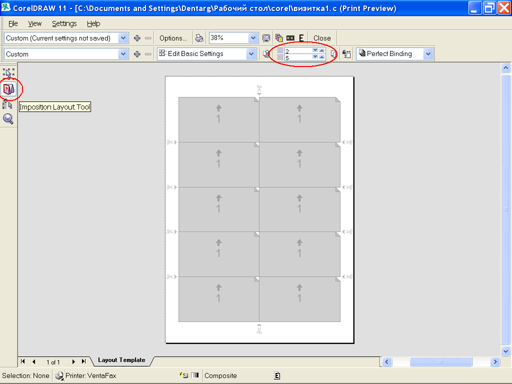Click the Close preview button

[x=322, y=38]
